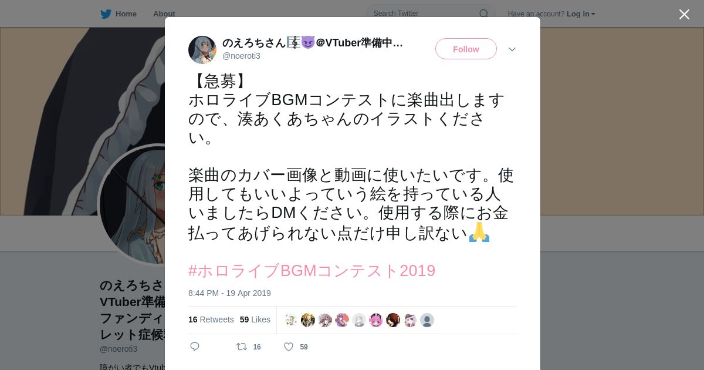
Task: Open hashtag #ホロライブBGMコンテスト2019
Action: pyautogui.click(x=312, y=271)
